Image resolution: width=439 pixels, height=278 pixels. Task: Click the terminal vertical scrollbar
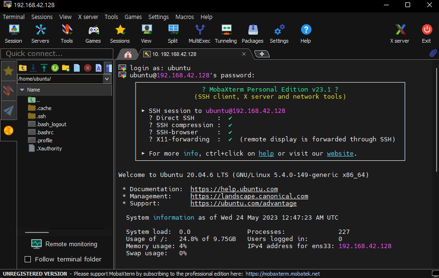click(437, 120)
